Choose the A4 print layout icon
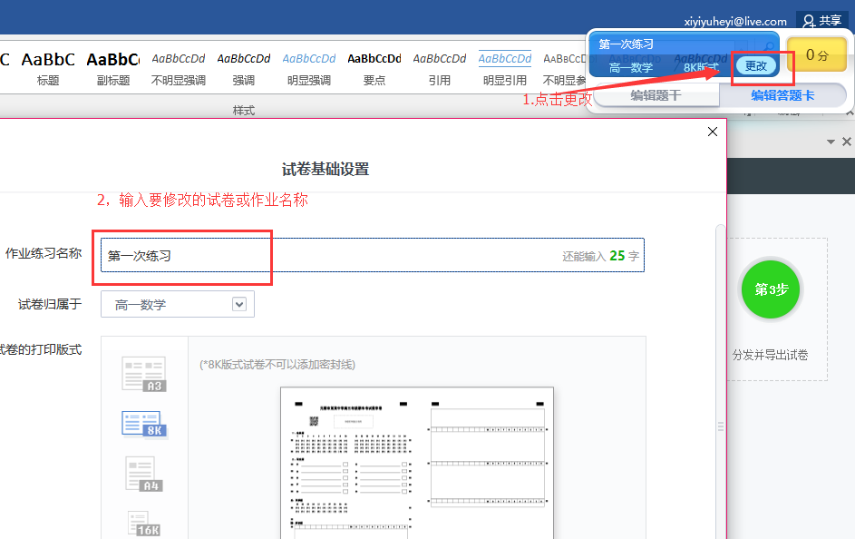Viewport: 855px width, 539px height. coord(142,474)
